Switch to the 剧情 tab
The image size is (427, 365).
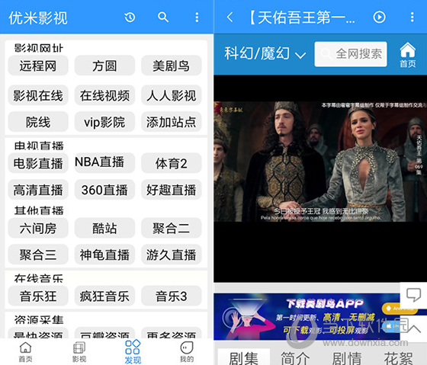(x=347, y=358)
